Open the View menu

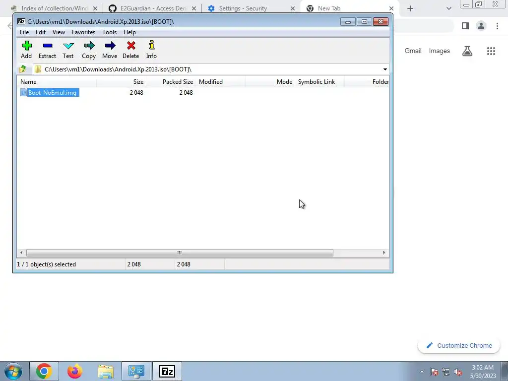coord(59,32)
